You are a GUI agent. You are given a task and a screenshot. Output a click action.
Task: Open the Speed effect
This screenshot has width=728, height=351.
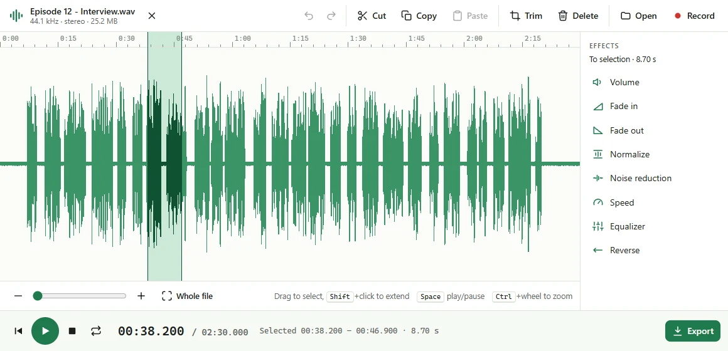point(654,202)
